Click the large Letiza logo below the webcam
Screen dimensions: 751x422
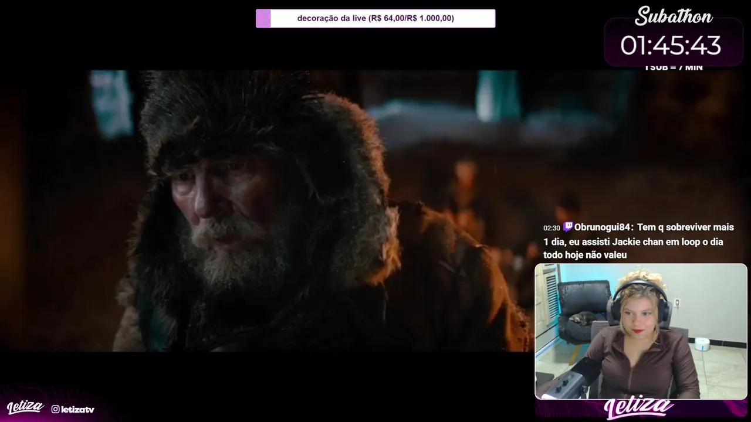pyautogui.click(x=639, y=408)
